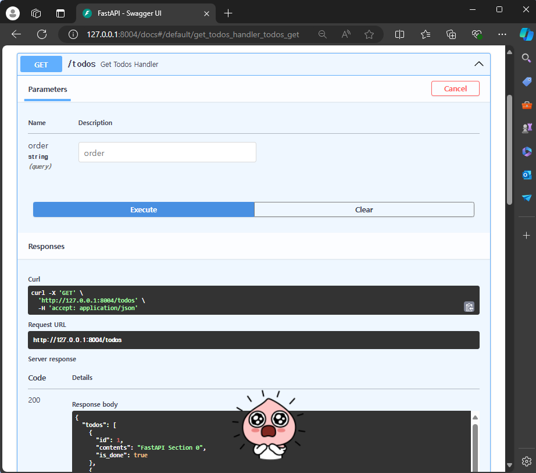Image resolution: width=536 pixels, height=473 pixels.
Task: Open sidebar settings gear
Action: click(x=527, y=461)
